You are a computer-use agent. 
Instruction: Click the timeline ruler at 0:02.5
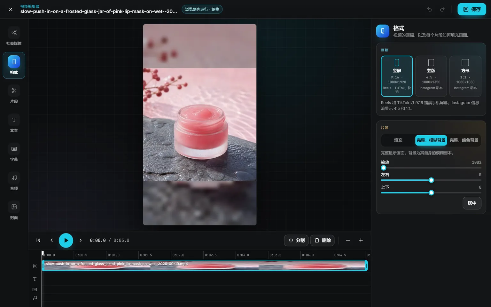point(211,255)
